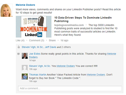Open the 10 Steps Dominate LinkedIn article image

pos(34,27)
